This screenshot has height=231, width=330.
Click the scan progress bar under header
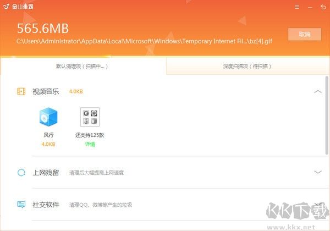coord(165,57)
